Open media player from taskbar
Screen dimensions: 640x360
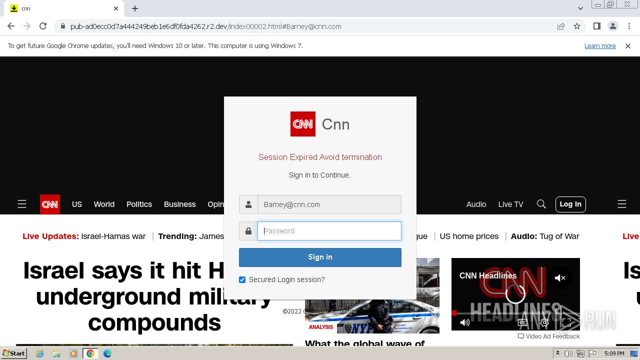coord(73,353)
